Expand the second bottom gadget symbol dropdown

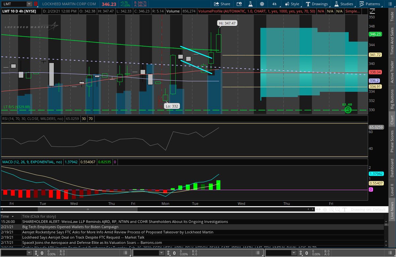pos(161,253)
